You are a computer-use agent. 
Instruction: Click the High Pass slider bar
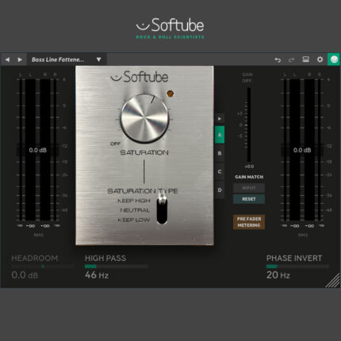click(x=116, y=266)
